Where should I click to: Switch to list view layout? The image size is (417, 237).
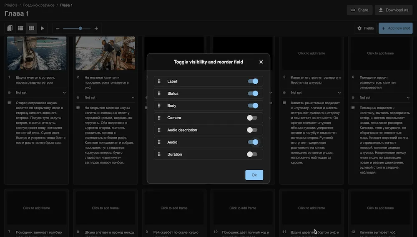tap(20, 28)
